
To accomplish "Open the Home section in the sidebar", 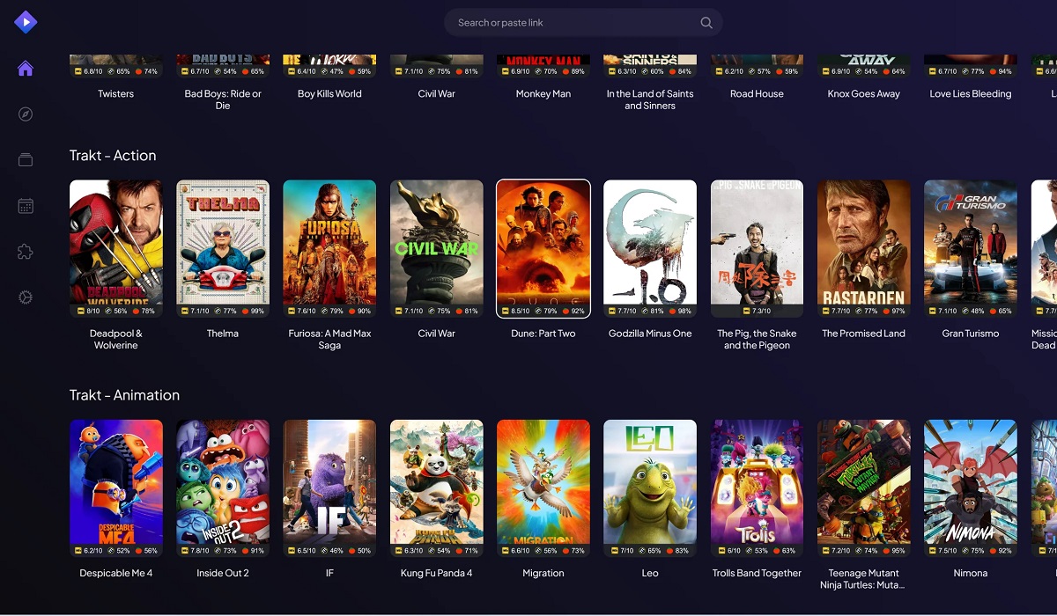I will tap(26, 68).
